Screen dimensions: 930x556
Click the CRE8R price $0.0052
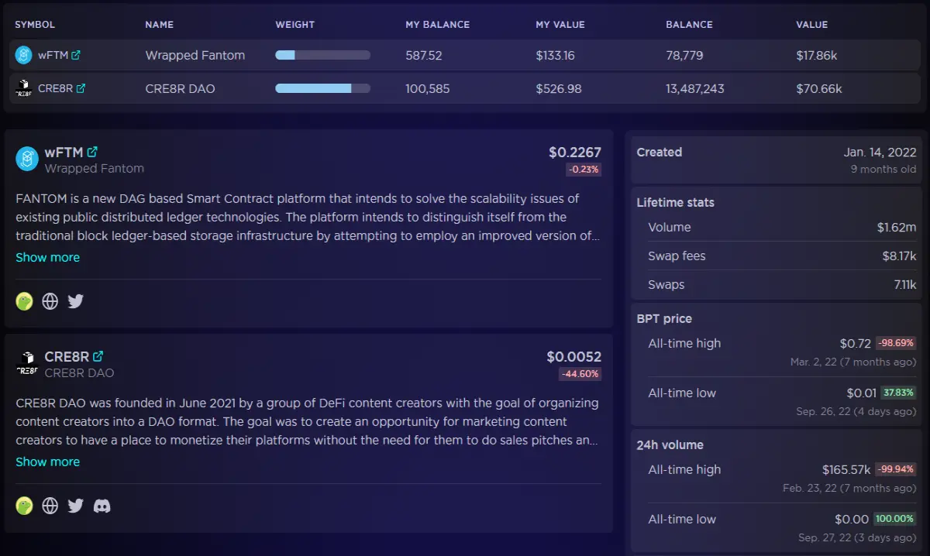(x=573, y=357)
